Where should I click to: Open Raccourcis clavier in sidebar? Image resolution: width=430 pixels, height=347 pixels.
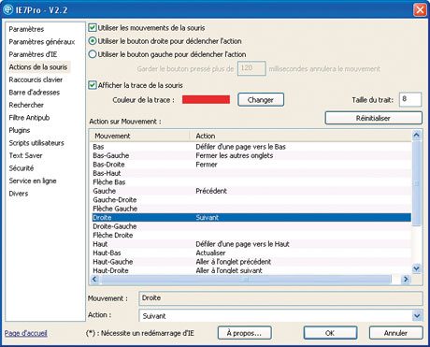[x=36, y=80]
